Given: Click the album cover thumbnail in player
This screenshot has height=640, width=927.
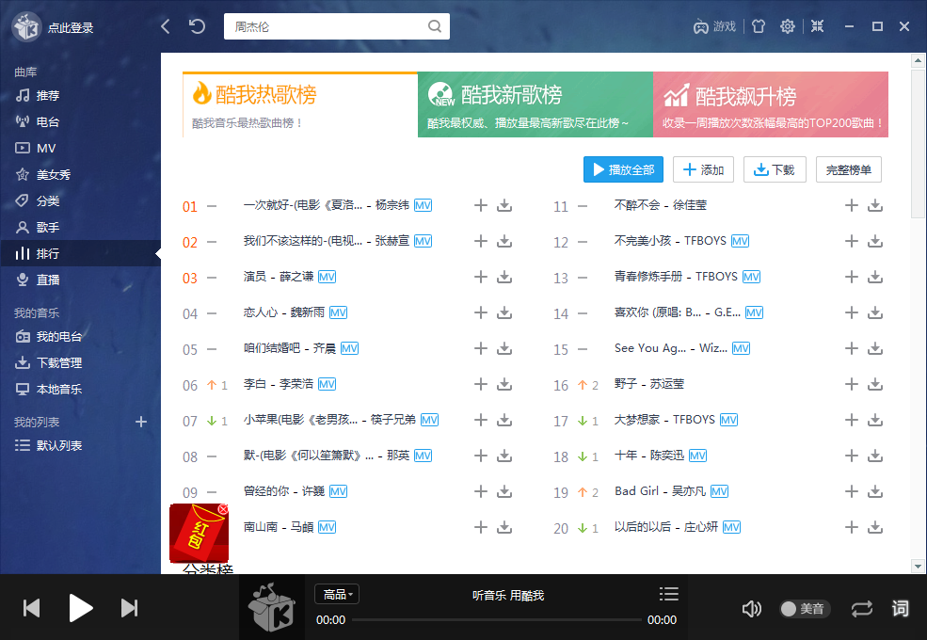Looking at the screenshot, I should pos(272,607).
